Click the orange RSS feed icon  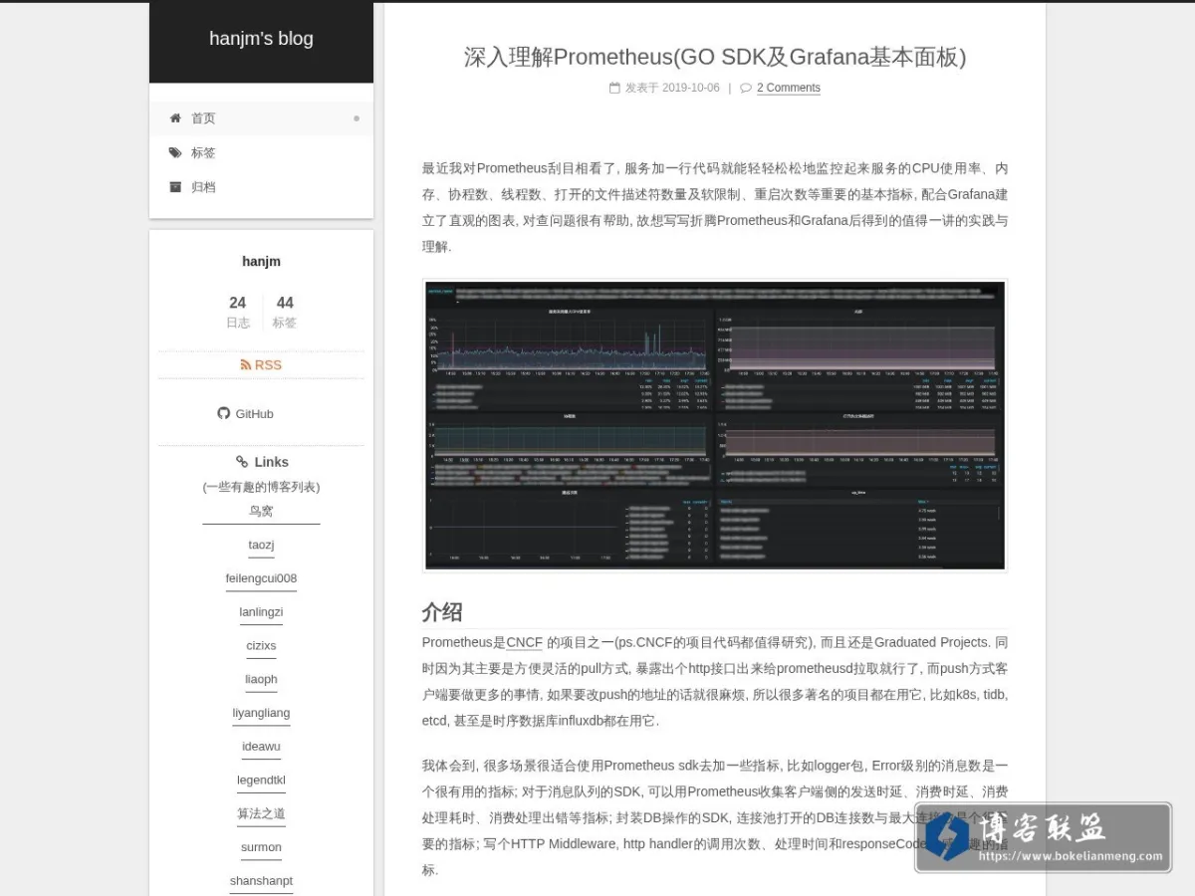(x=245, y=365)
